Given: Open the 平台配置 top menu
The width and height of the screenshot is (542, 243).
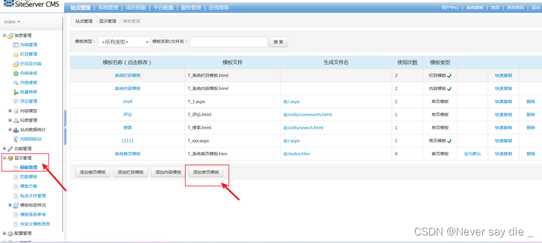Looking at the screenshot, I should coord(163,8).
